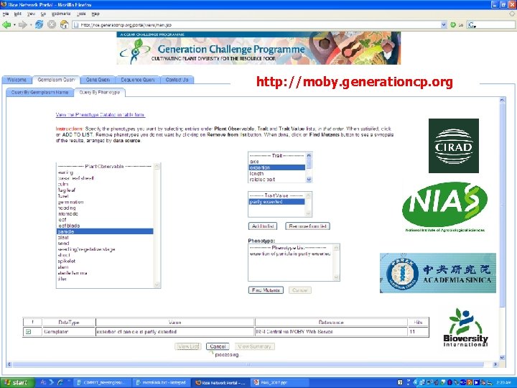517x388 pixels.
Task: Open the Windows Start button
Action: (x=17, y=383)
